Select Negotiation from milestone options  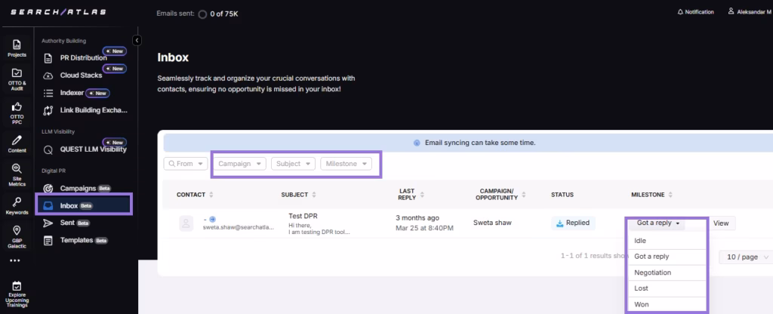653,272
